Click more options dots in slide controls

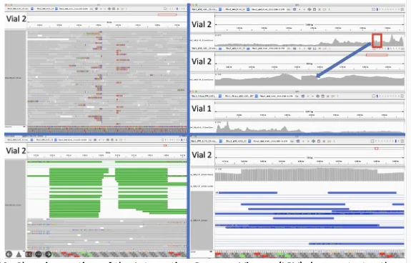click(x=39, y=254)
